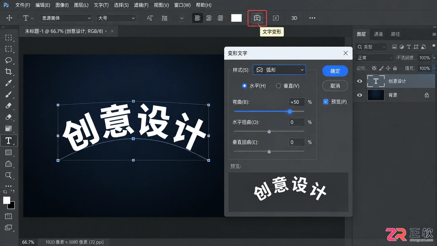Select the Type tool in the left toolbar
This screenshot has width=437, height=246.
coord(8,141)
